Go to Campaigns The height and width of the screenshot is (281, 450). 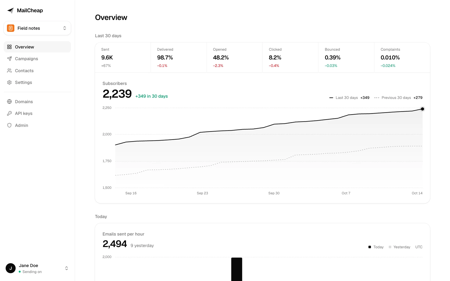click(37, 59)
